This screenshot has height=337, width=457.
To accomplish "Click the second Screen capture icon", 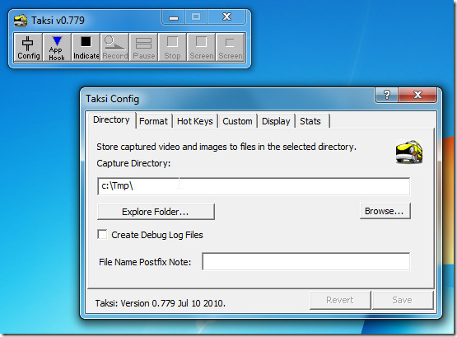I will point(230,47).
